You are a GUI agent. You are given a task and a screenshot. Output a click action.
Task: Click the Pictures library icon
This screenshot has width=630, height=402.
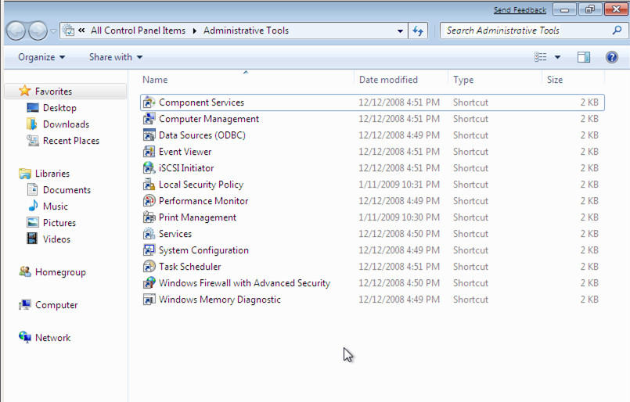[x=33, y=222]
